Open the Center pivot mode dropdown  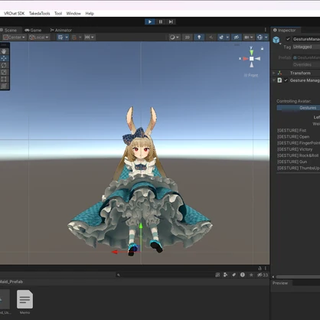(x=14, y=38)
